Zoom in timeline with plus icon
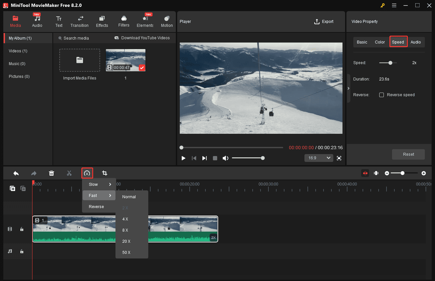 (x=424, y=173)
